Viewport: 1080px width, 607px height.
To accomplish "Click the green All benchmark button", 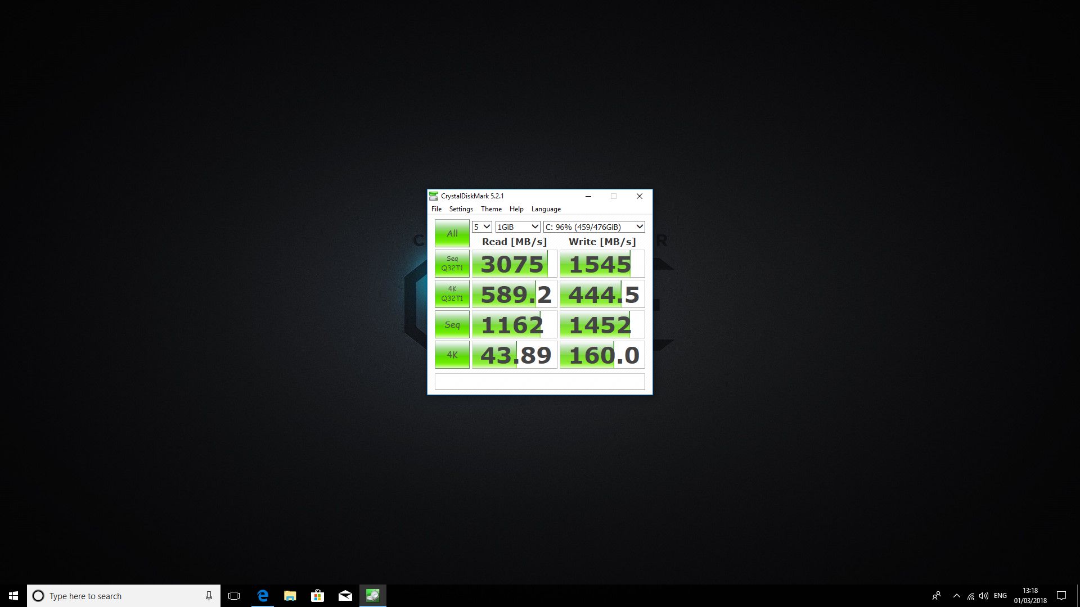I will click(x=452, y=233).
